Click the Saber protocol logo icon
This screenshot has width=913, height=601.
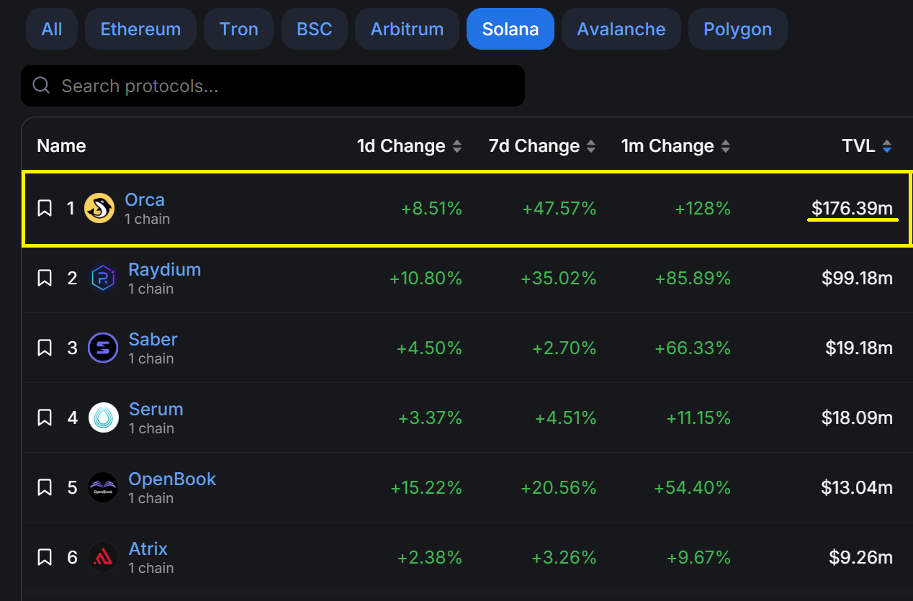tap(102, 348)
